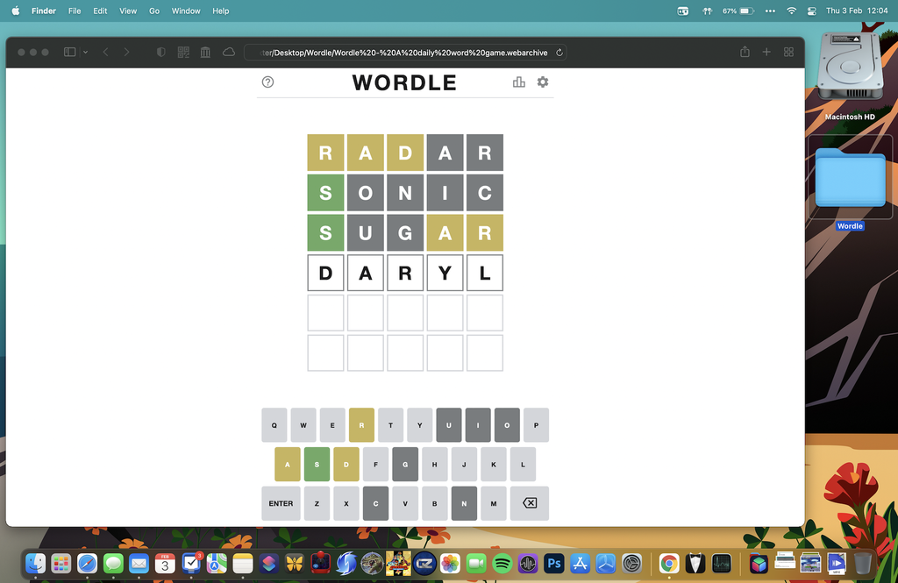Tap the E key on Wordle keyboard
898x583 pixels.
point(332,425)
